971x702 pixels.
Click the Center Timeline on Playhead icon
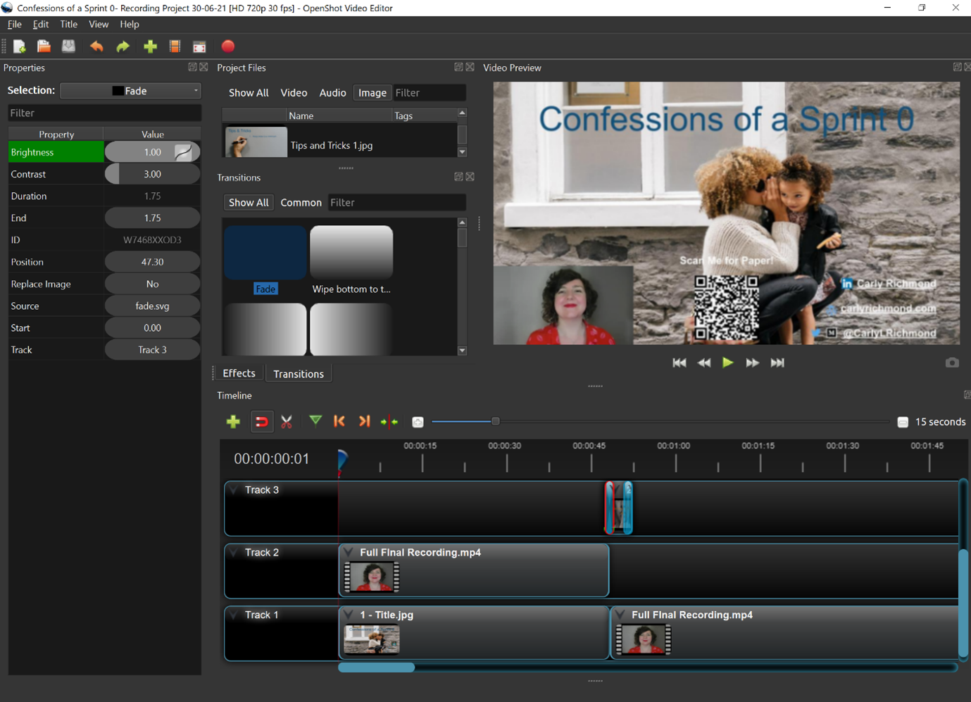[389, 422]
